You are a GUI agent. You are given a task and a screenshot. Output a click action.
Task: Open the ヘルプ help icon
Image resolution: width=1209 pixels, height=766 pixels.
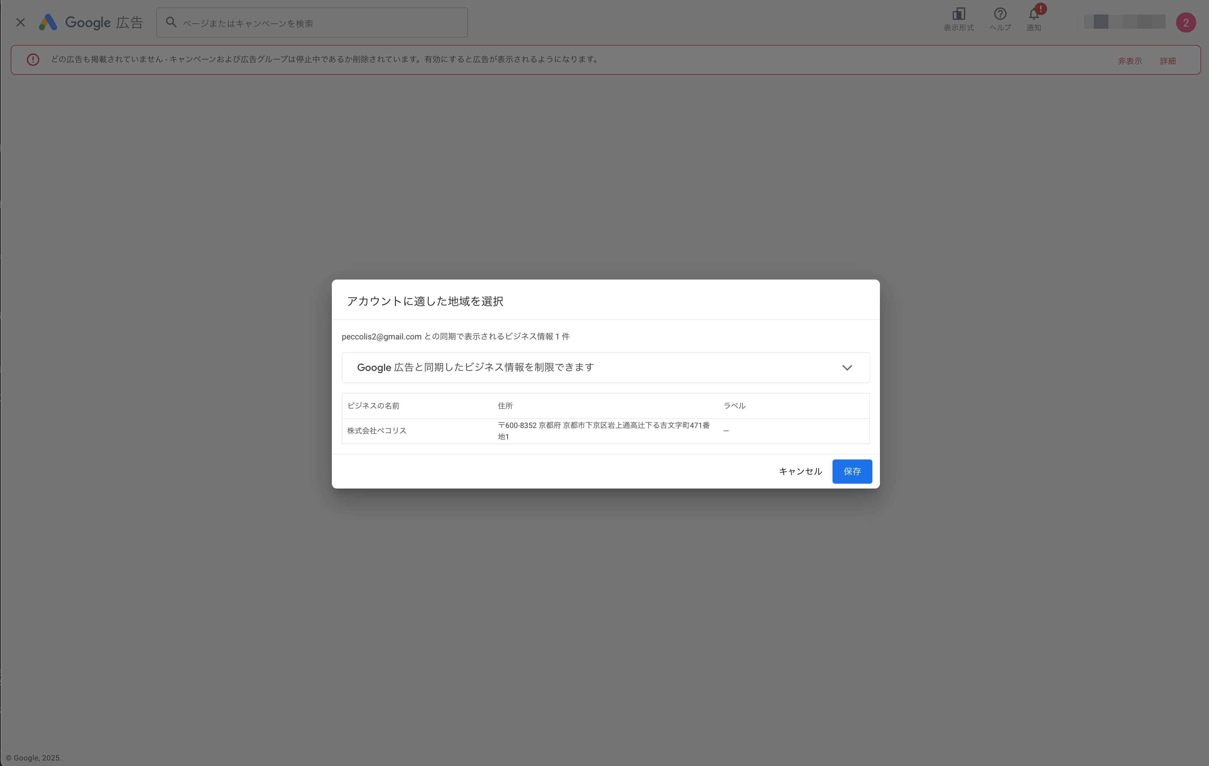tap(1000, 15)
